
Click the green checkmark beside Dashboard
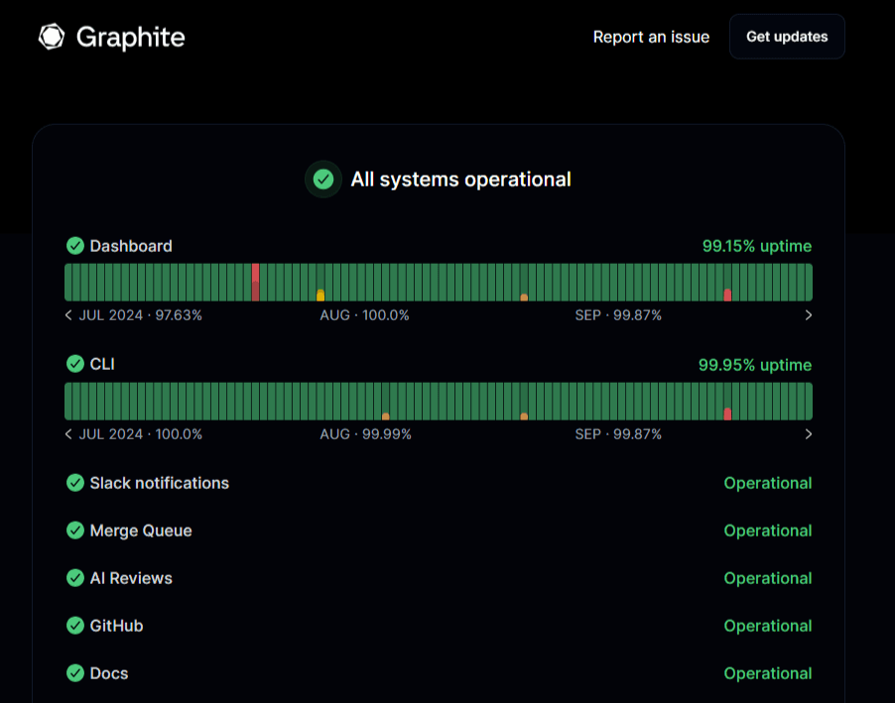[x=75, y=246]
